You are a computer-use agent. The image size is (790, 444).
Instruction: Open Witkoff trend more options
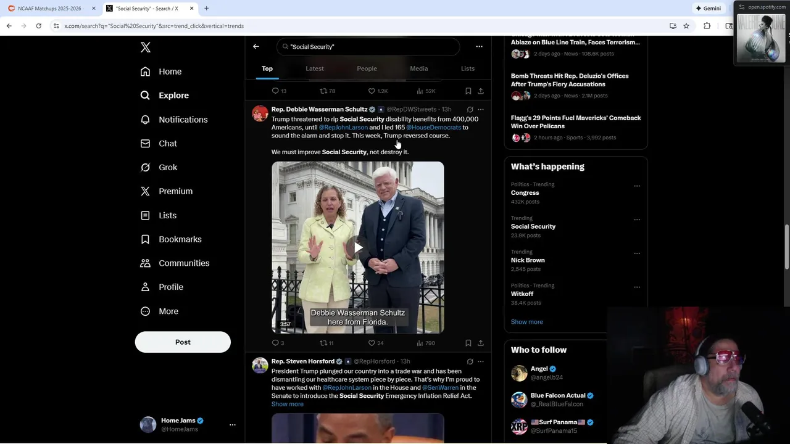tap(637, 287)
